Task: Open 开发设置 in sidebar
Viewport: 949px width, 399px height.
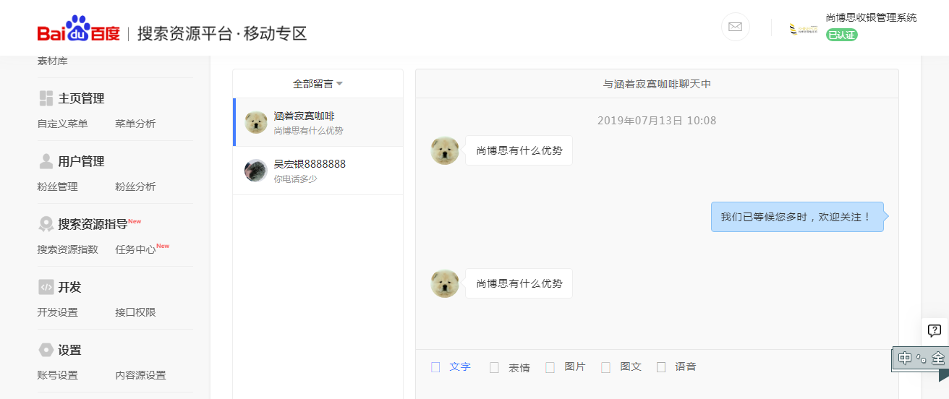Action: (58, 312)
